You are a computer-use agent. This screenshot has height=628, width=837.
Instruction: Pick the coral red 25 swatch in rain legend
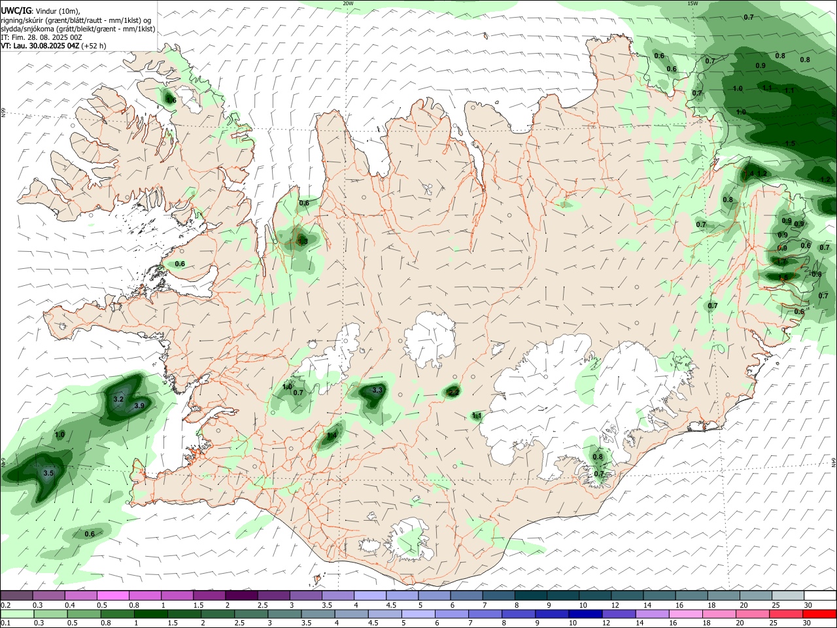coord(787,614)
